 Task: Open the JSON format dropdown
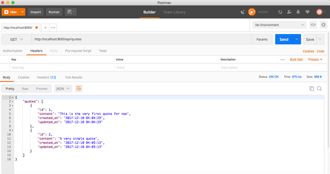63,89
